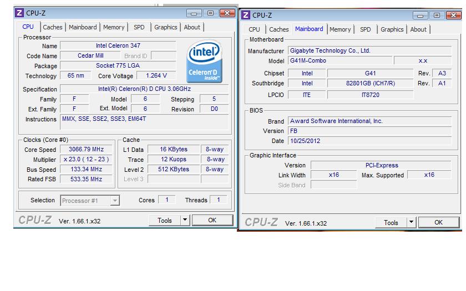The width and height of the screenshot is (466, 291).
Task: Click the Cores count field
Action: tap(167, 200)
